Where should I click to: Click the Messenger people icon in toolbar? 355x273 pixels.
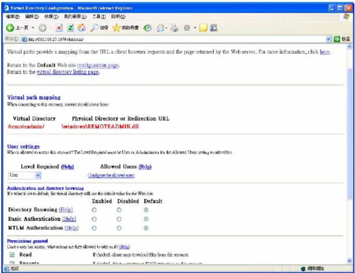click(214, 27)
